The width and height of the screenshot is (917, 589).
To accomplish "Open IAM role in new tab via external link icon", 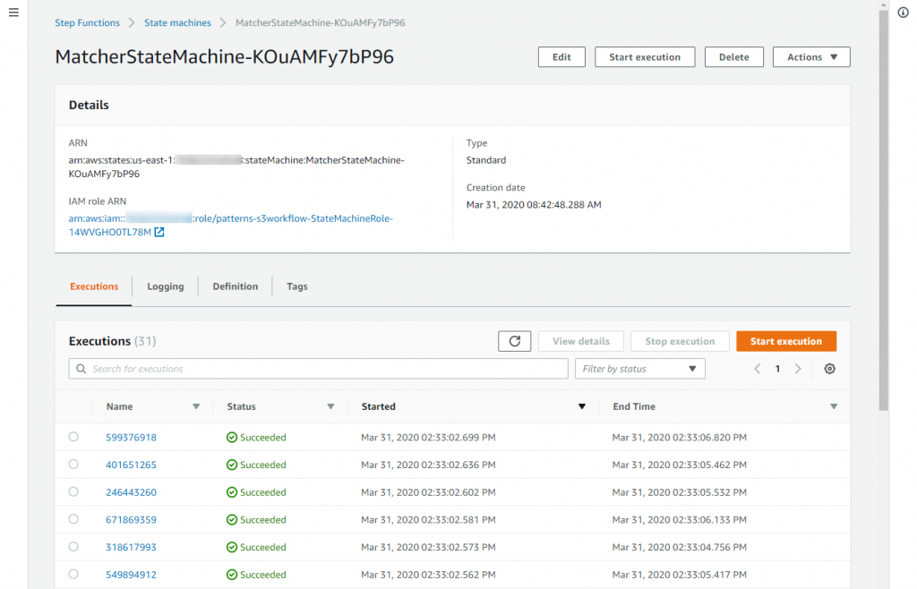I will (159, 232).
